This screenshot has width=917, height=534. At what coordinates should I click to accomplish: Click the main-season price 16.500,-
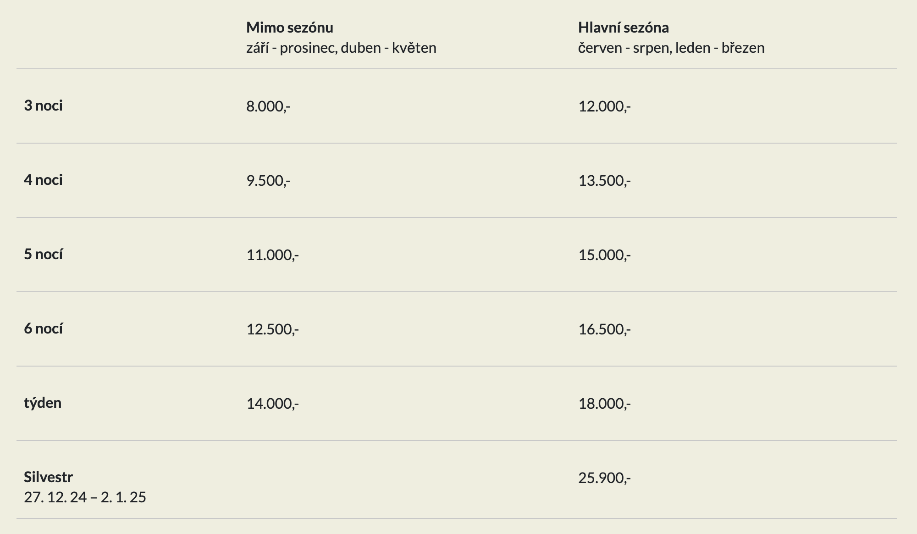[x=604, y=329]
